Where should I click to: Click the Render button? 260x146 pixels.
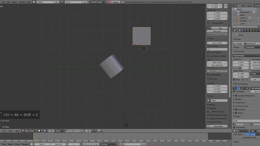click(238, 43)
